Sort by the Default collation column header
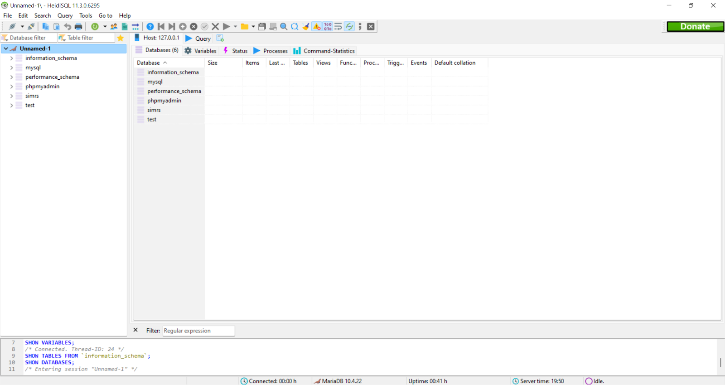Screen dimensions: 725x385 tap(459, 63)
